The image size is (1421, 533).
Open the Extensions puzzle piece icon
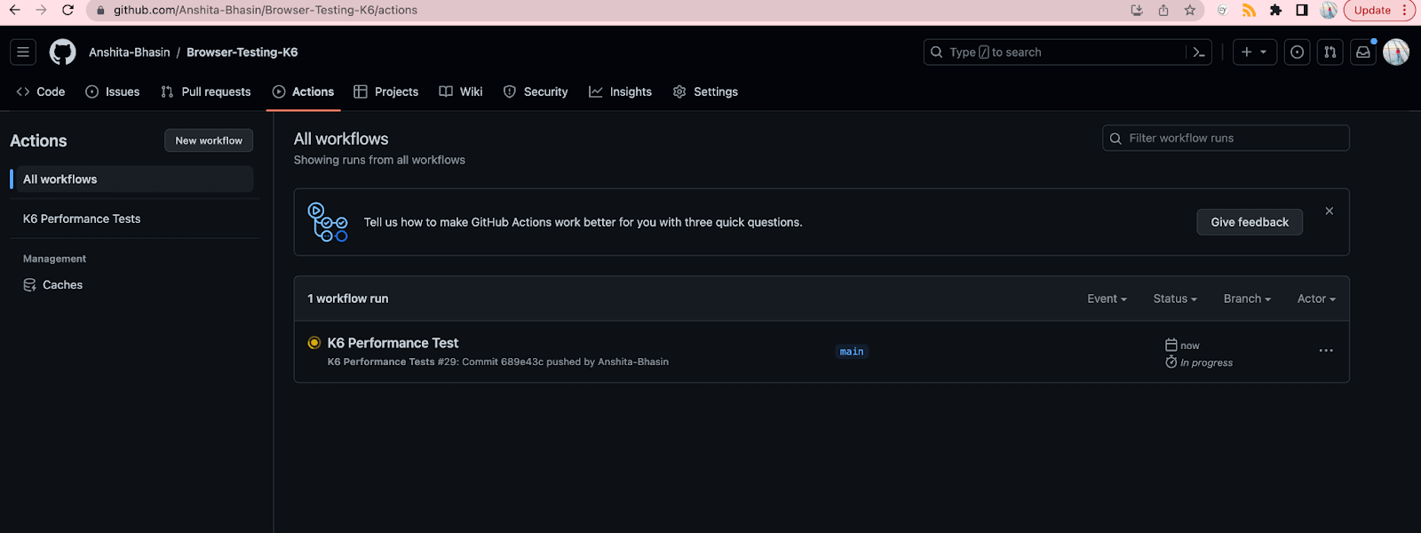point(1276,10)
